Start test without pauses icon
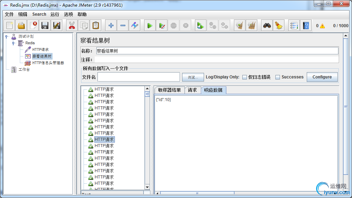The height and width of the screenshot is (198, 352). (x=162, y=25)
